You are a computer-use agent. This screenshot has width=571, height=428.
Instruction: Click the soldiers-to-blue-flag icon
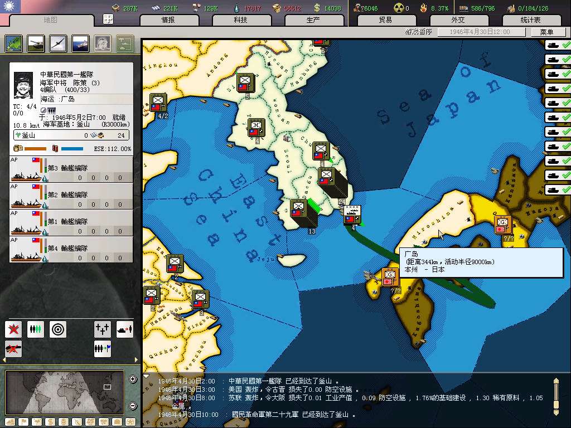tap(103, 348)
